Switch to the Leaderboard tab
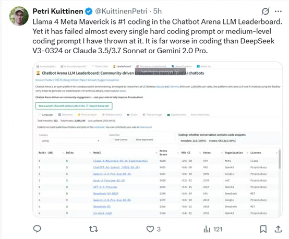289x239 pixels. point(122,66)
